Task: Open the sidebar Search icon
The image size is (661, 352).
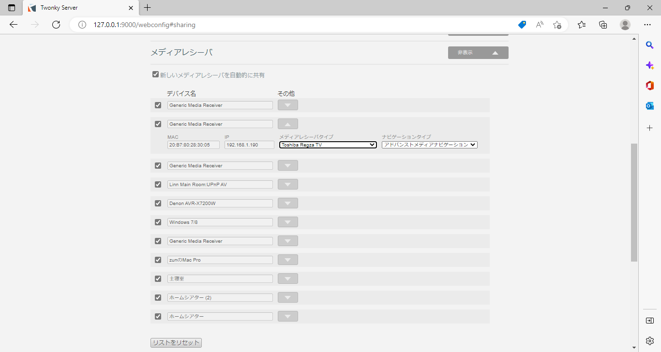Action: 650,45
